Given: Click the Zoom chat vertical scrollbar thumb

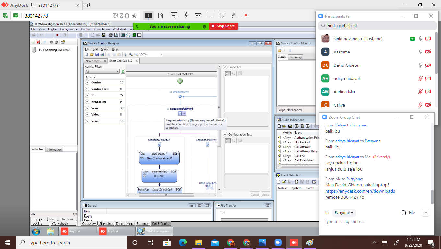Looking at the screenshot, I should 432,197.
